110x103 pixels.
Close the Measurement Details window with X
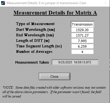tap(106, 3)
